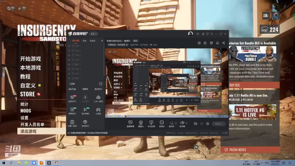Click 退出游戏 in game menu
This screenshot has width=295, height=166.
point(41,131)
